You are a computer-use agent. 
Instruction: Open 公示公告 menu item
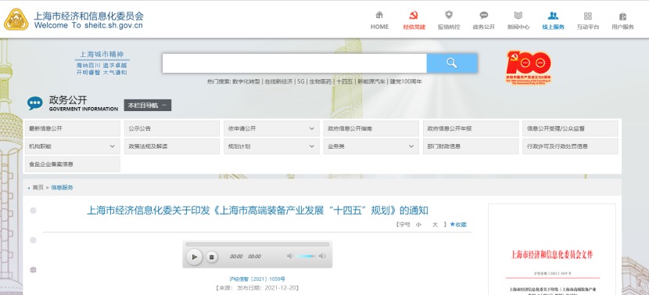coord(172,129)
